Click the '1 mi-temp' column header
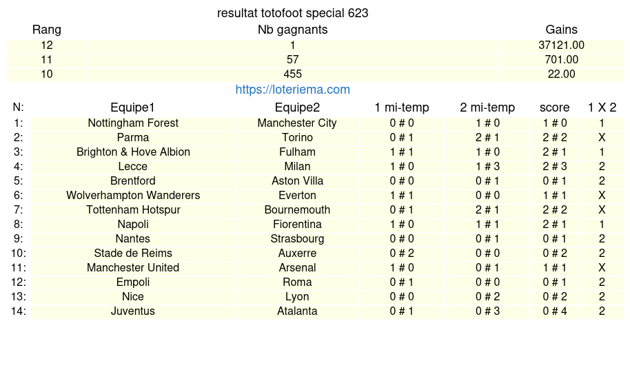Image resolution: width=630 pixels, height=372 pixels. (x=401, y=107)
